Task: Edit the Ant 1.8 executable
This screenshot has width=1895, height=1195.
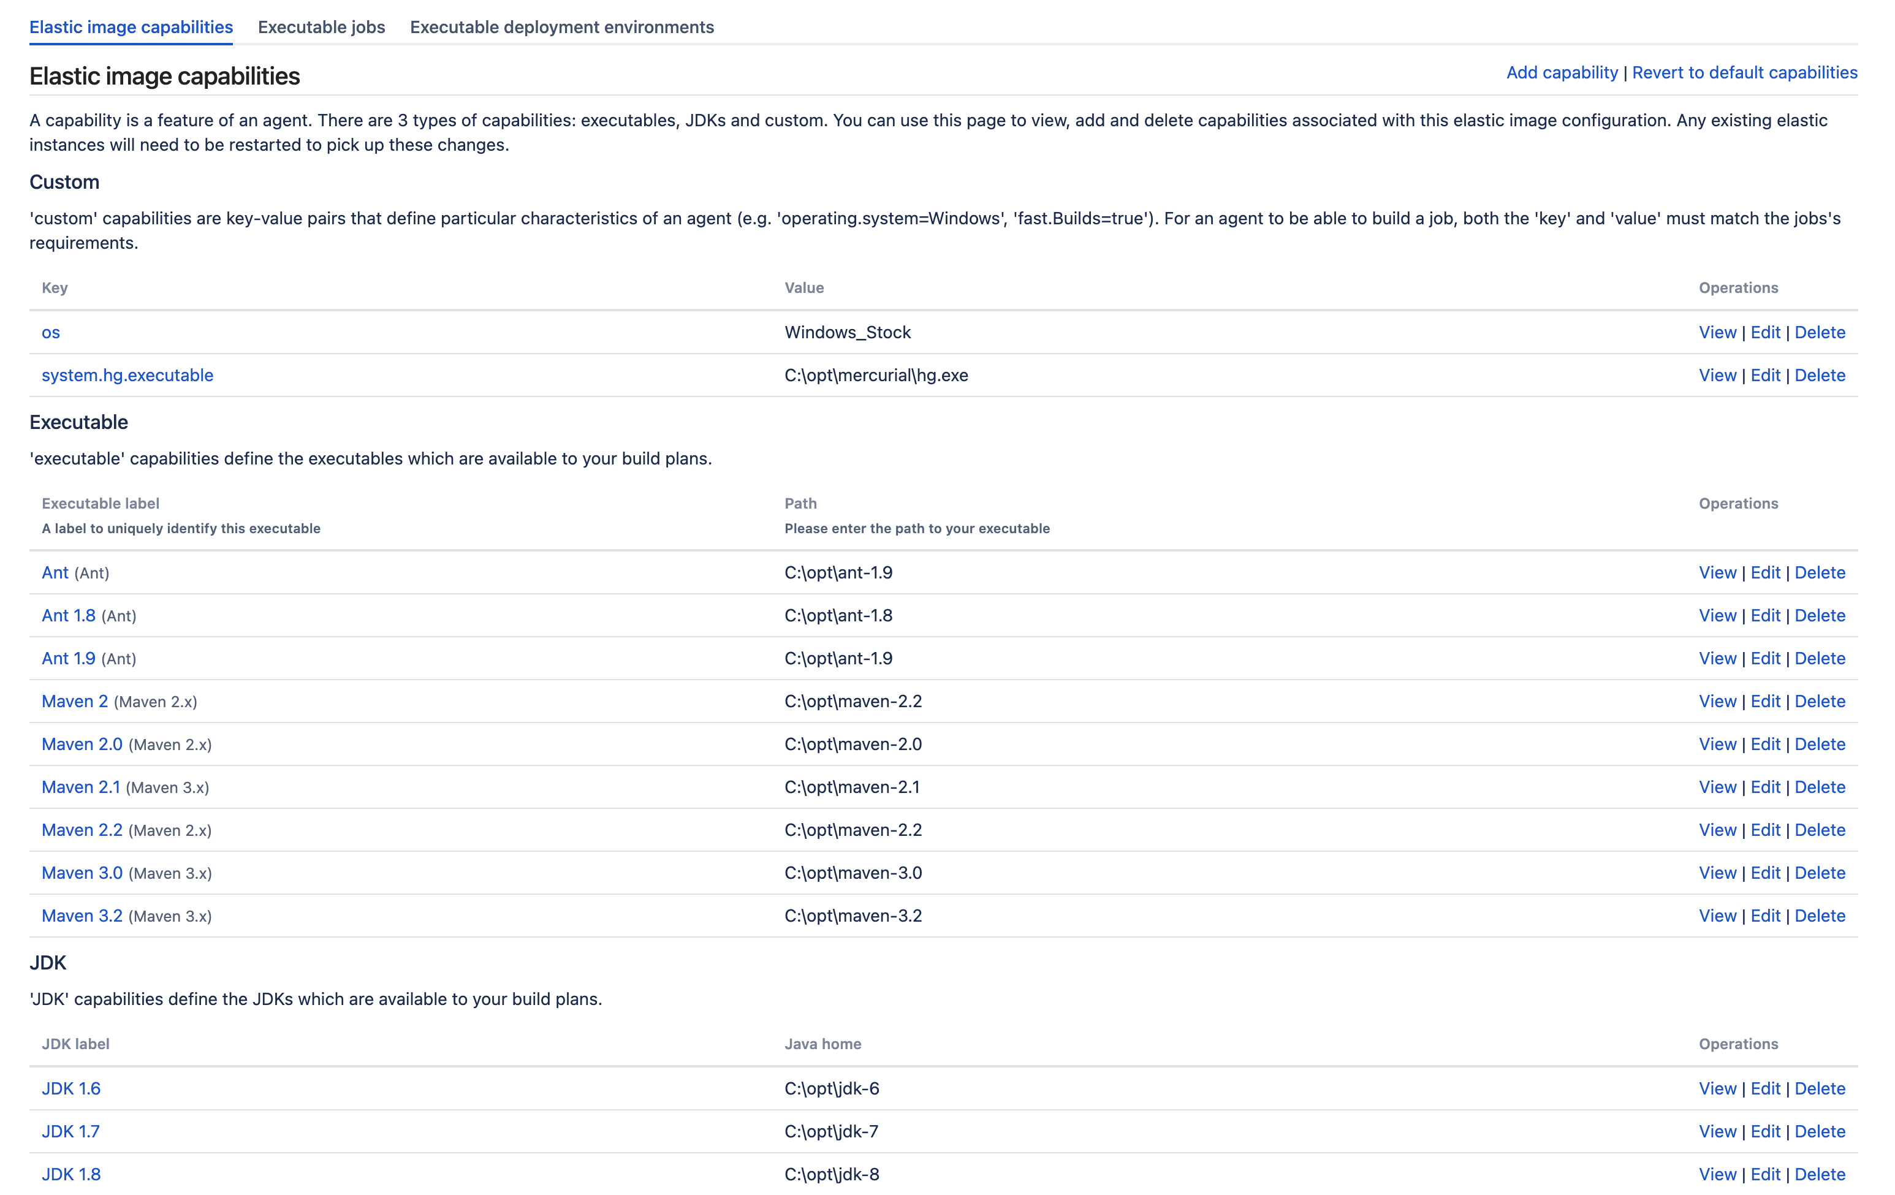Action: (1765, 615)
